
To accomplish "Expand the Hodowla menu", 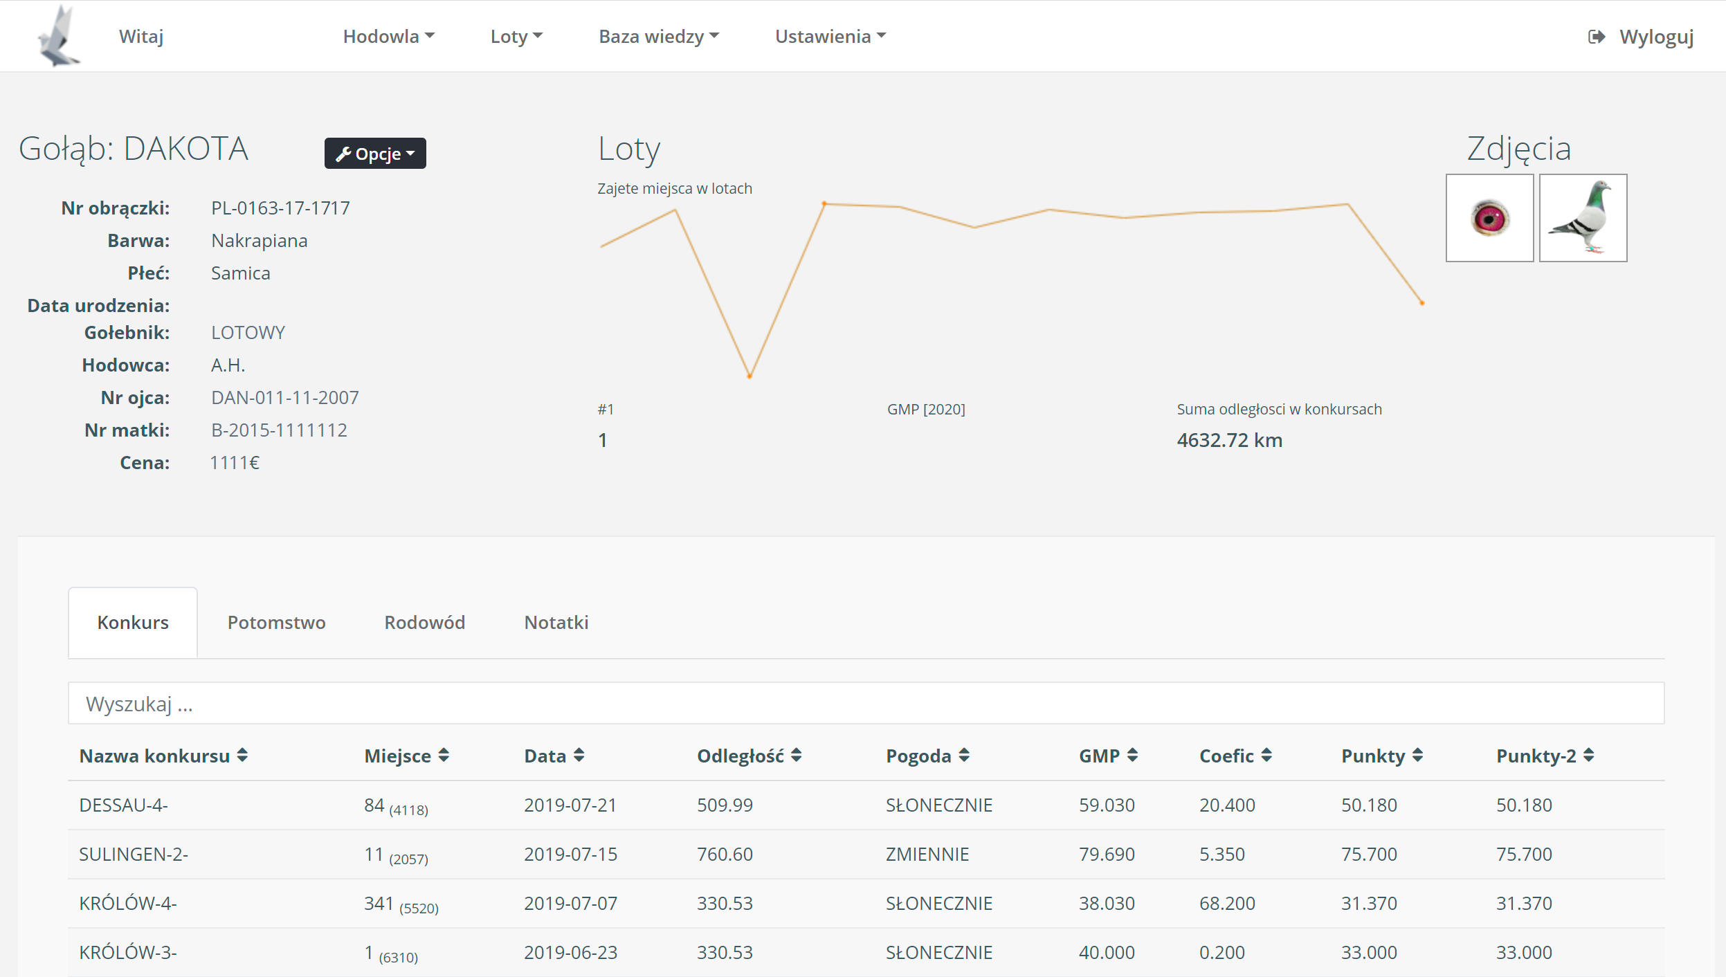I will [x=388, y=37].
